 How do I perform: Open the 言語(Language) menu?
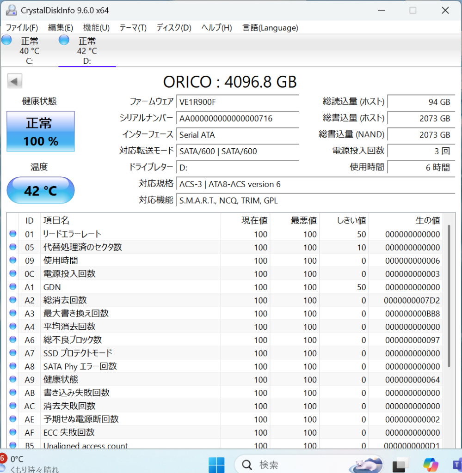[x=270, y=28]
